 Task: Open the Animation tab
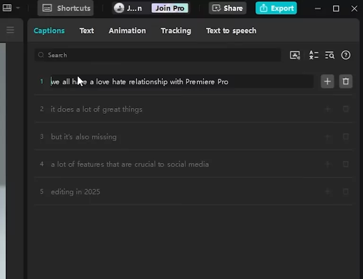click(x=127, y=30)
